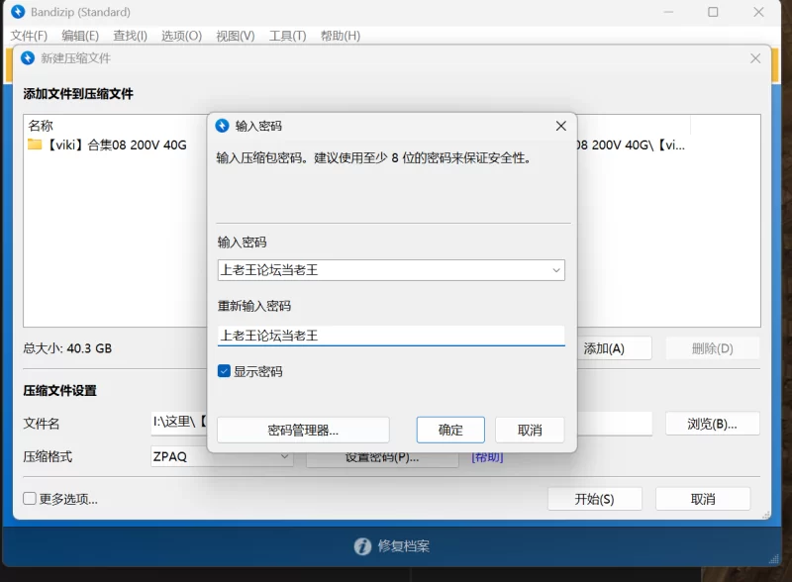
Task: Click the 总大小: 40.3 GB text
Action: (67, 348)
